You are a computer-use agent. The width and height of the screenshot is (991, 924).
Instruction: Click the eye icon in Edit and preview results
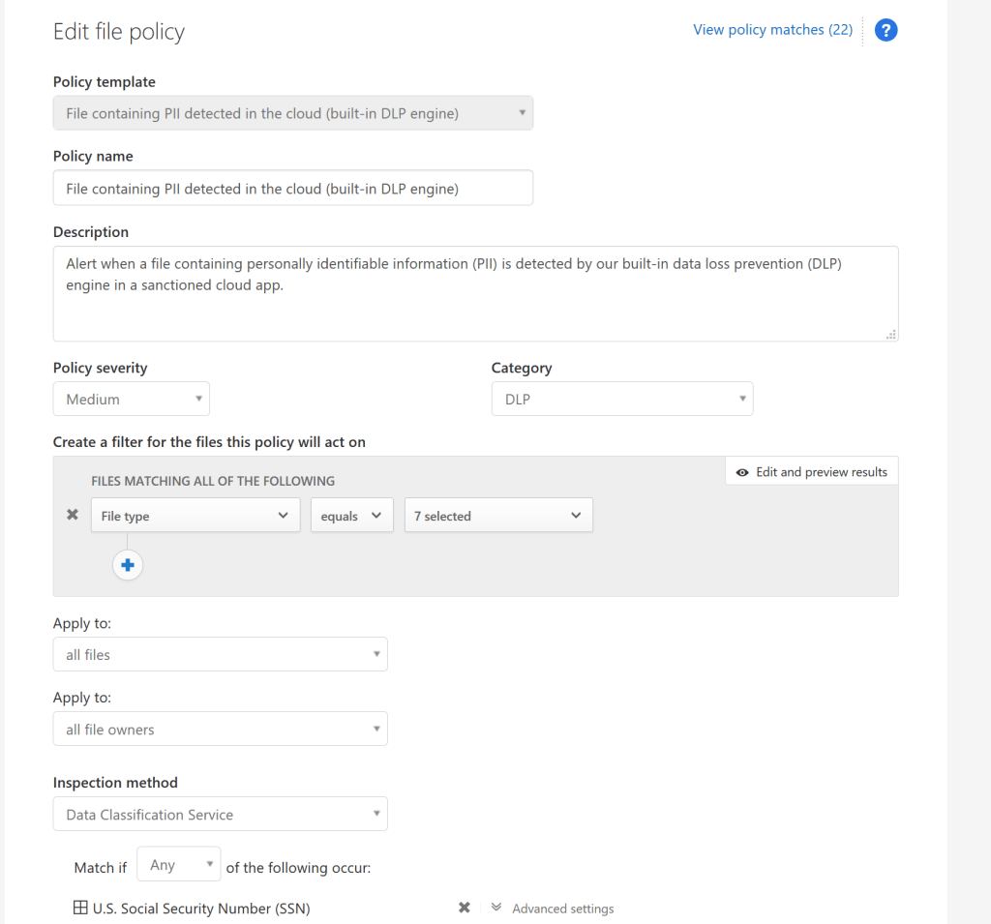click(x=742, y=472)
